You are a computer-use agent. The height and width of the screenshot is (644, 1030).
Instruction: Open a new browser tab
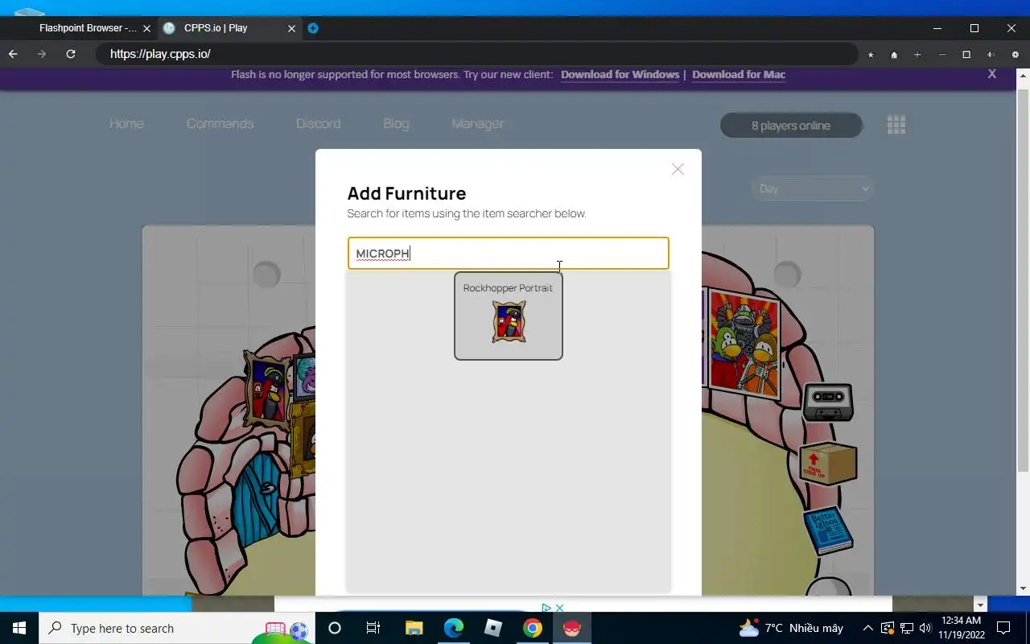pyautogui.click(x=313, y=28)
